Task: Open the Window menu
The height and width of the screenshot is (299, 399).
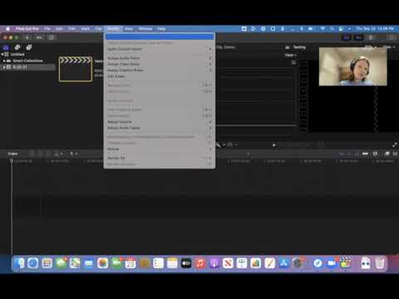Action: pyautogui.click(x=145, y=29)
